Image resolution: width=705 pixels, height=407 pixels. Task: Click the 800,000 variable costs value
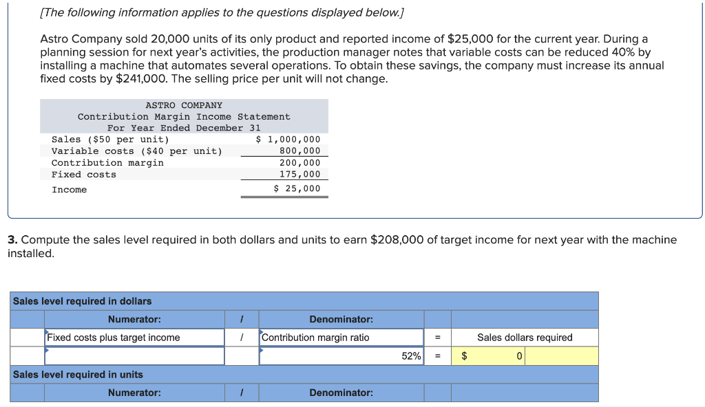click(300, 151)
